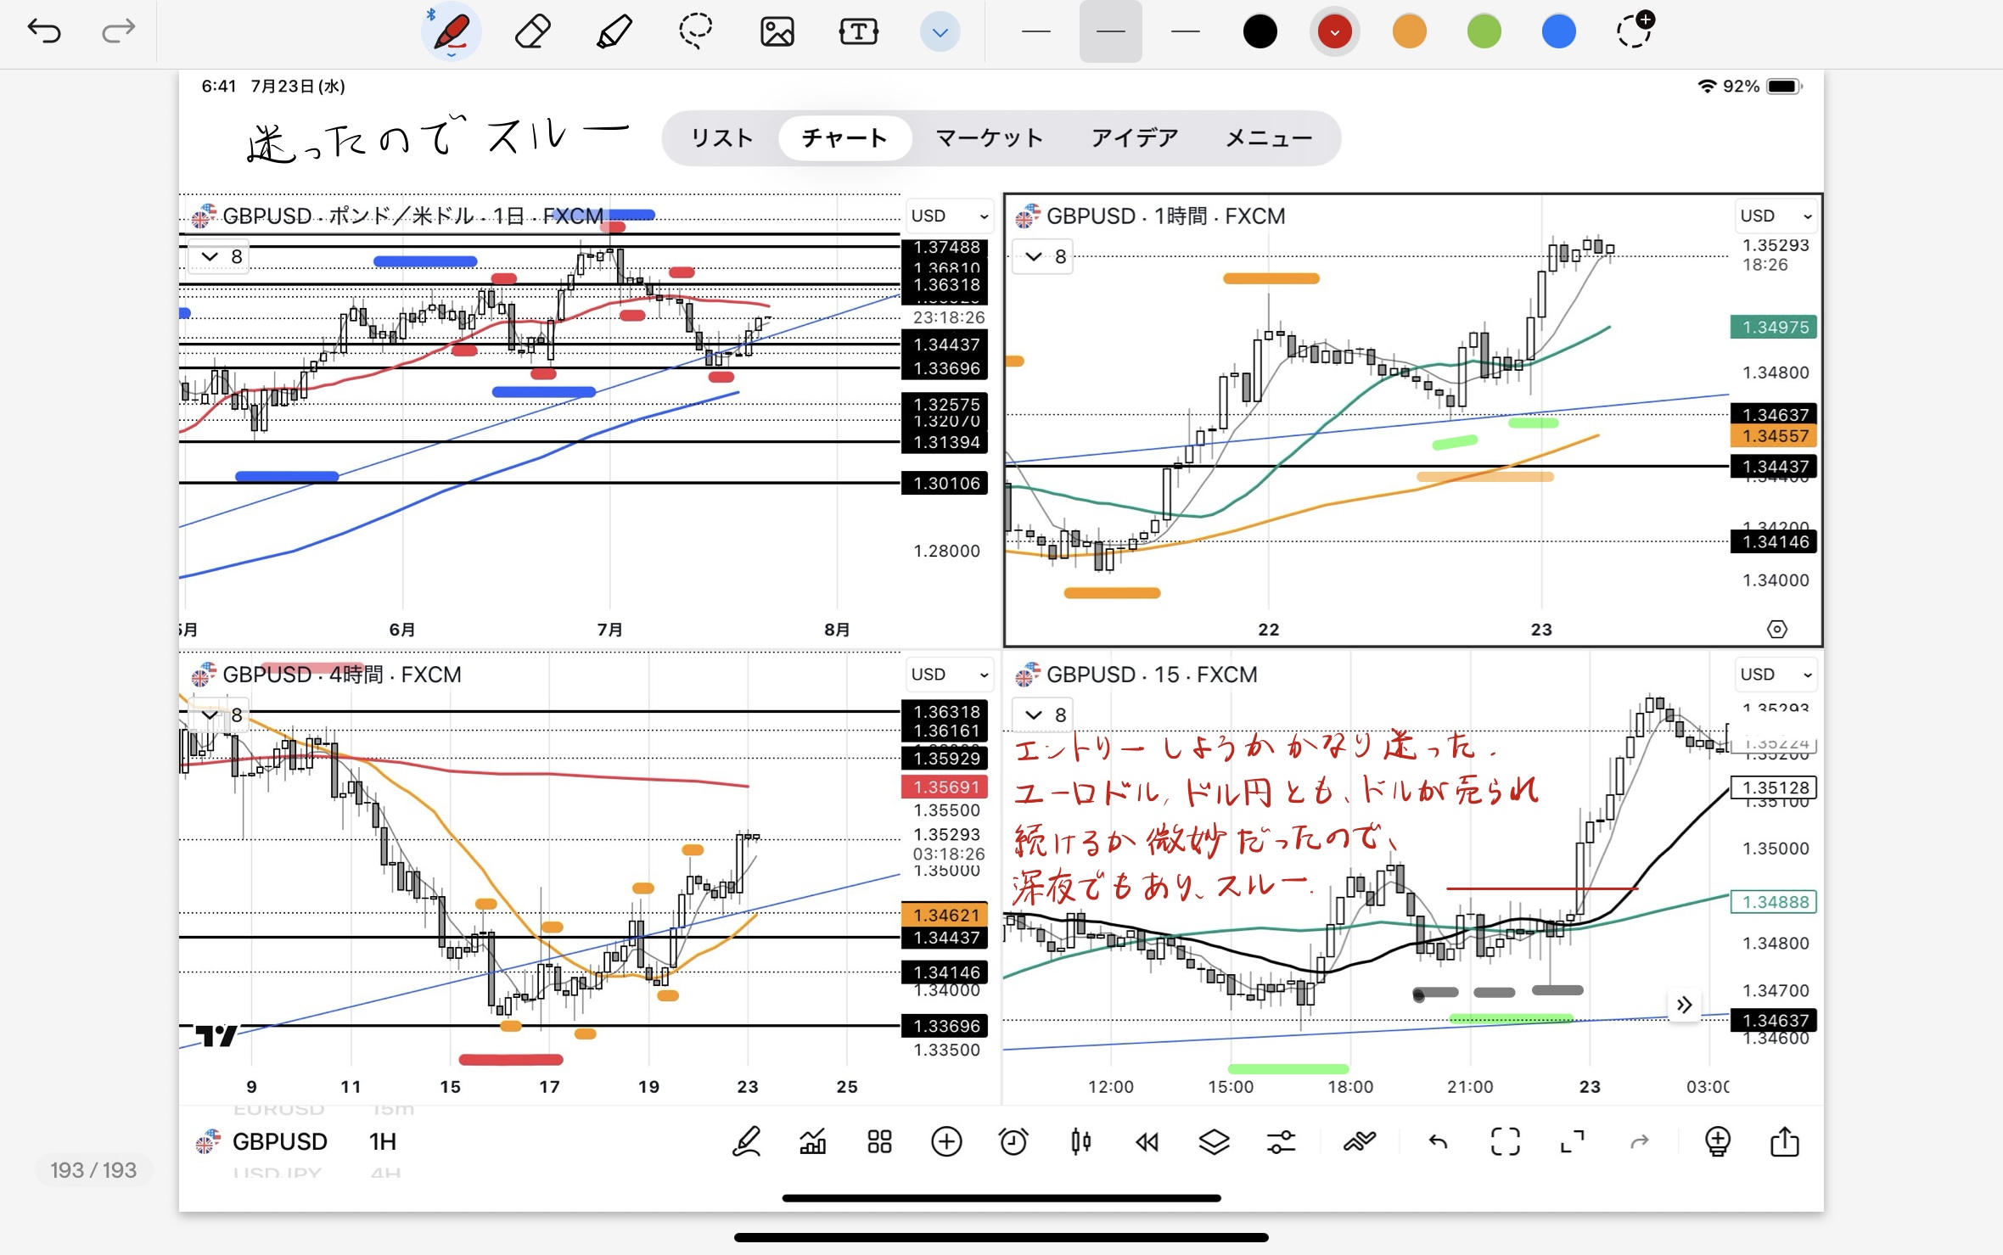Take a chart snapshot with frame icon
This screenshot has height=1255, width=2003.
pos(1505,1141)
